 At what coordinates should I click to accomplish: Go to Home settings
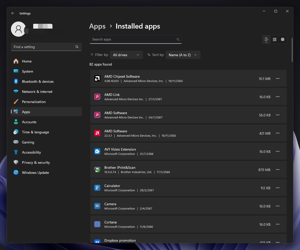pos(46,61)
